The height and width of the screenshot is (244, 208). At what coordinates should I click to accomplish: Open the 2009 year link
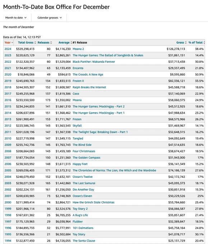coord(8,145)
